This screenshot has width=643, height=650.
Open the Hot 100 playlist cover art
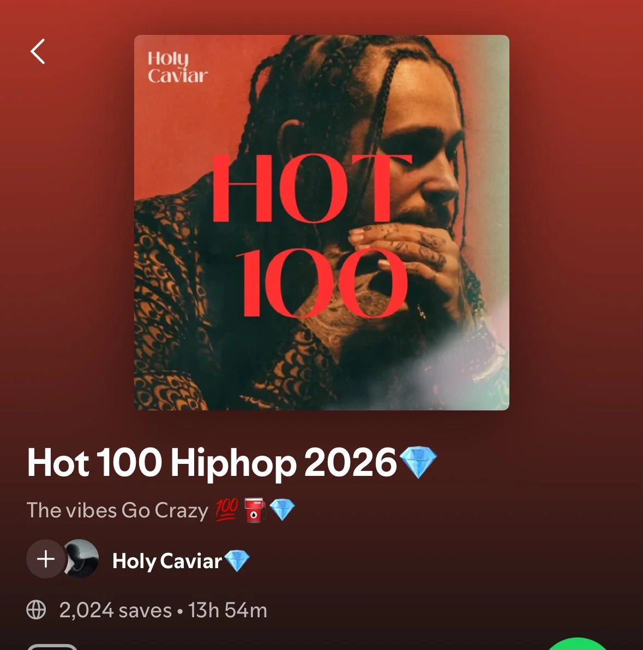(x=322, y=223)
